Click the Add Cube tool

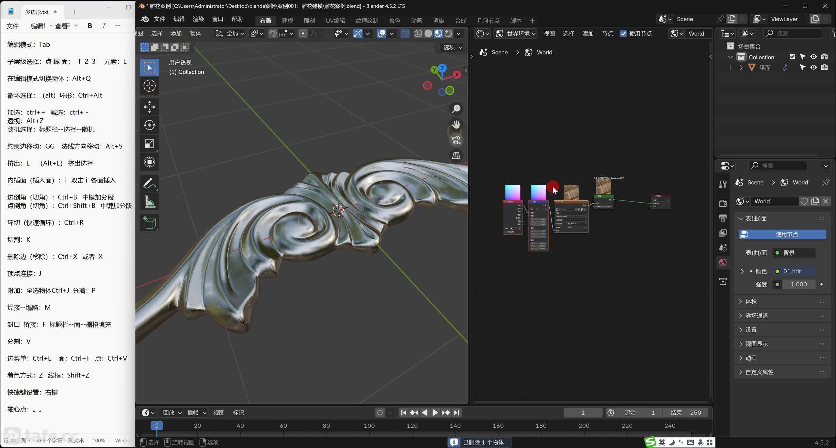click(150, 223)
